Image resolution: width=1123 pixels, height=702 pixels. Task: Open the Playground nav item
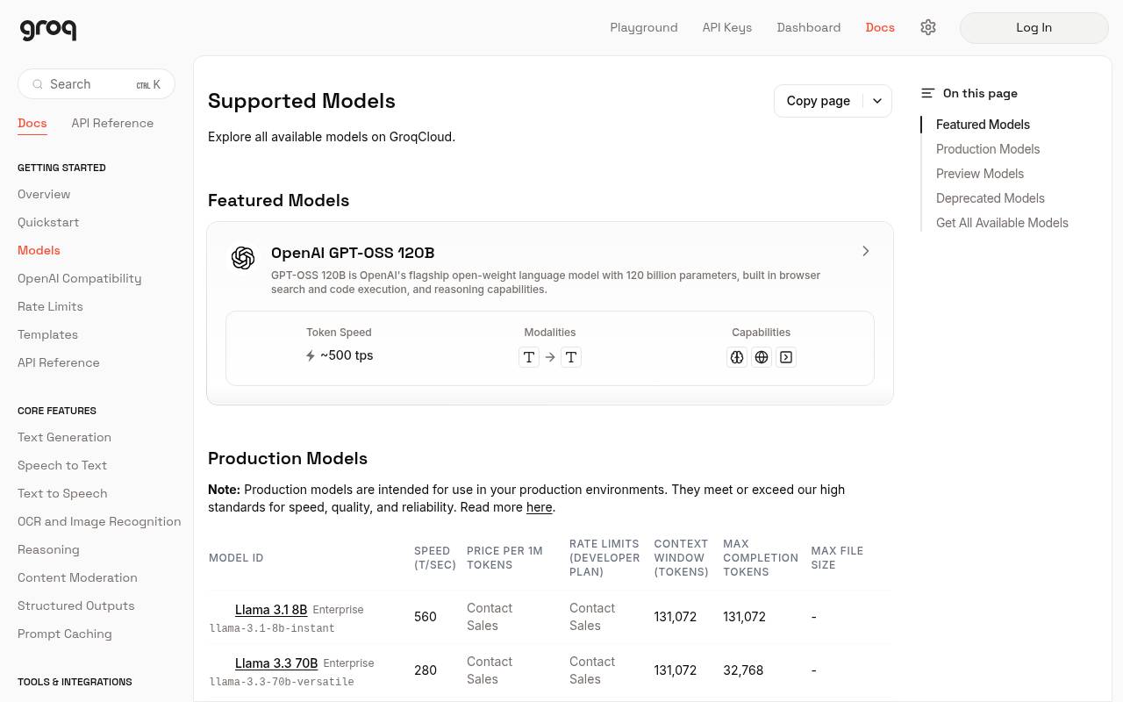click(x=644, y=27)
